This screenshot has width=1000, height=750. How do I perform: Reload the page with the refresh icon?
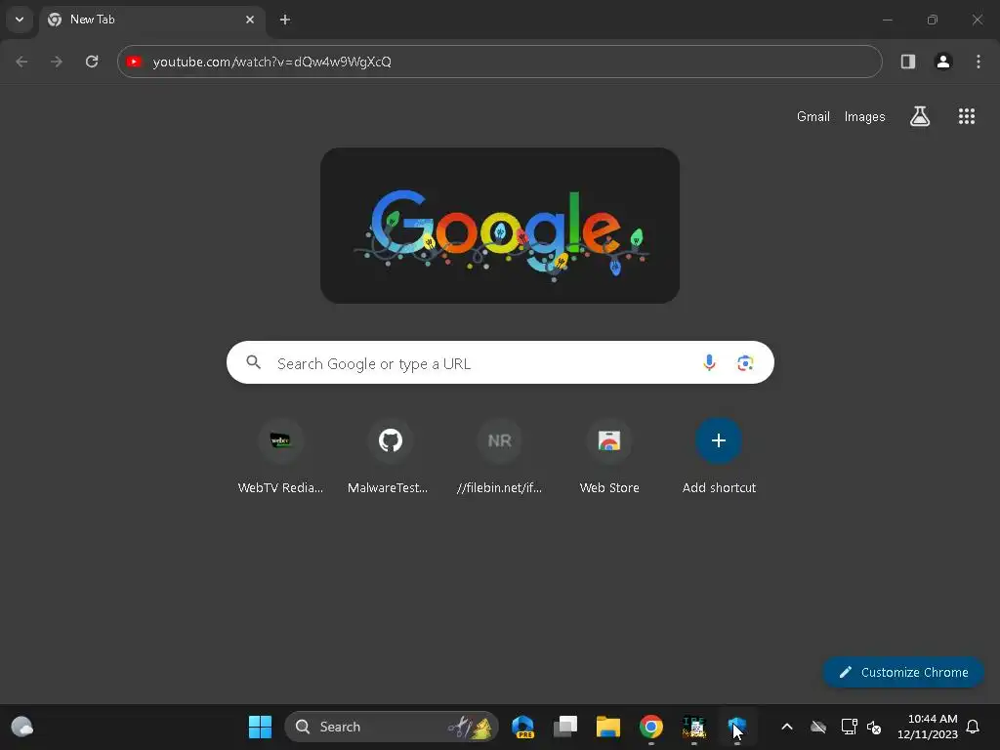coord(92,62)
